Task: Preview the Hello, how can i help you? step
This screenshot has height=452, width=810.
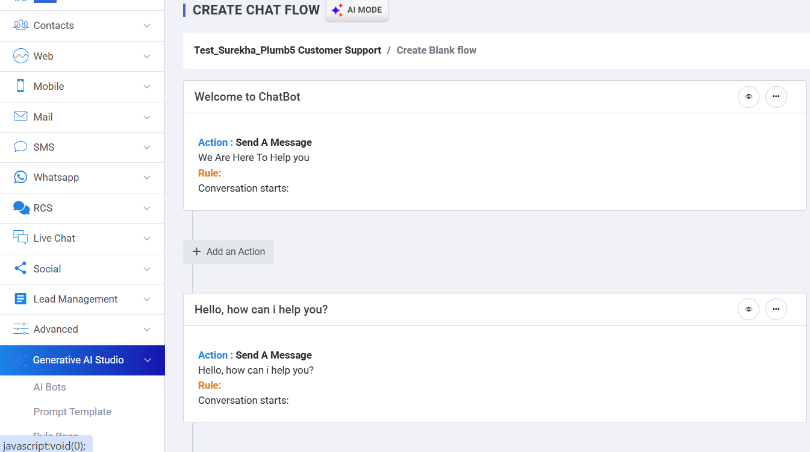Action: 749,309
